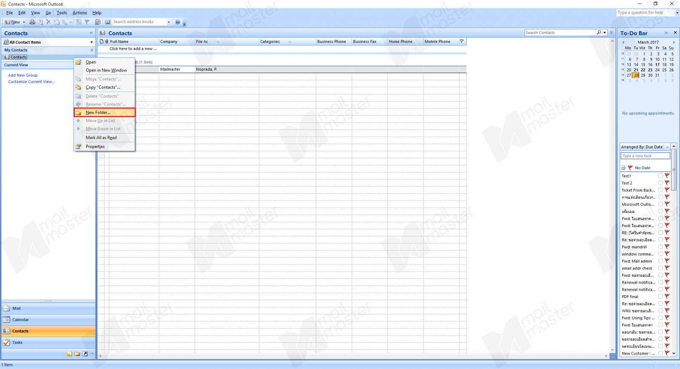Tick the completion checkbox for Test1 task
The width and height of the screenshot is (680, 369).
pyautogui.click(x=660, y=176)
